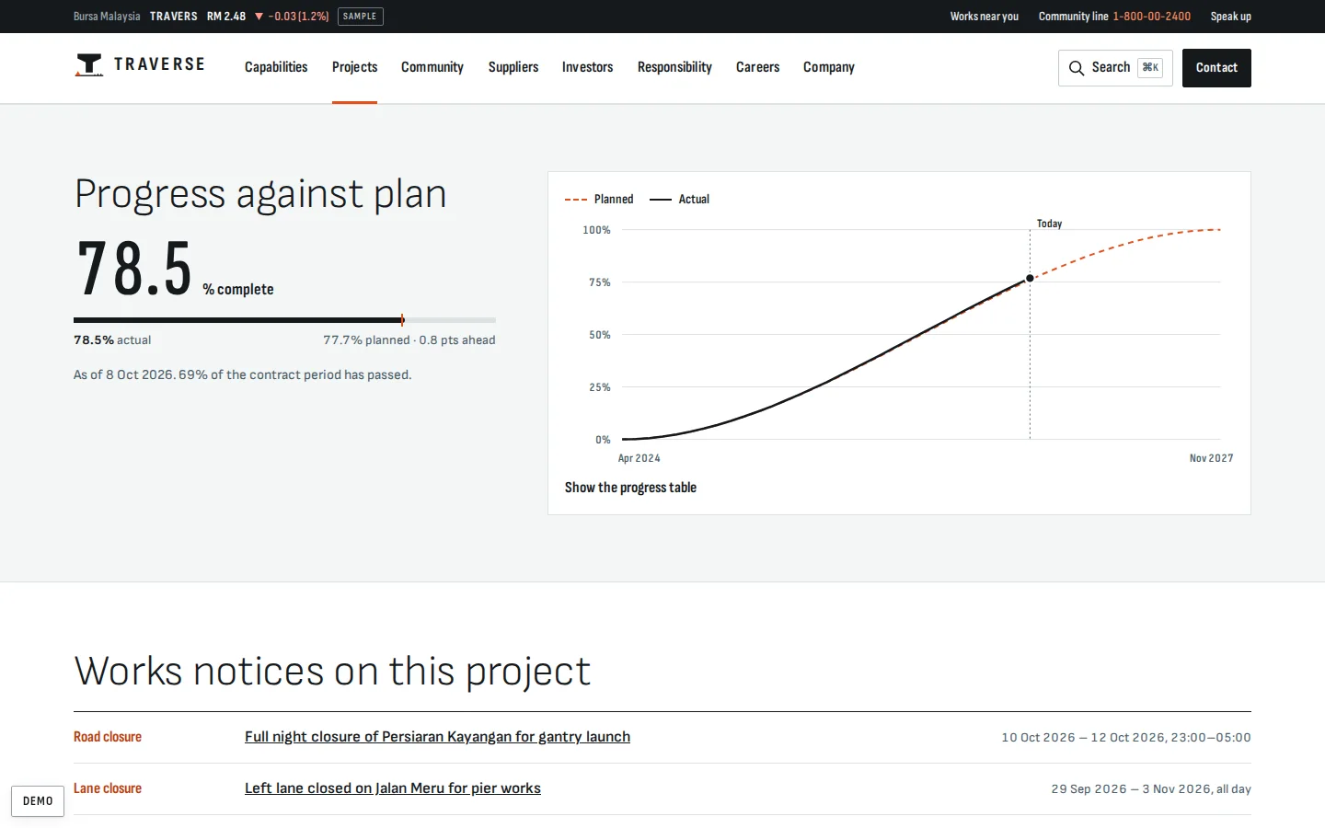1325x828 pixels.
Task: Click the ⌘K shortcut badge
Action: (x=1150, y=68)
